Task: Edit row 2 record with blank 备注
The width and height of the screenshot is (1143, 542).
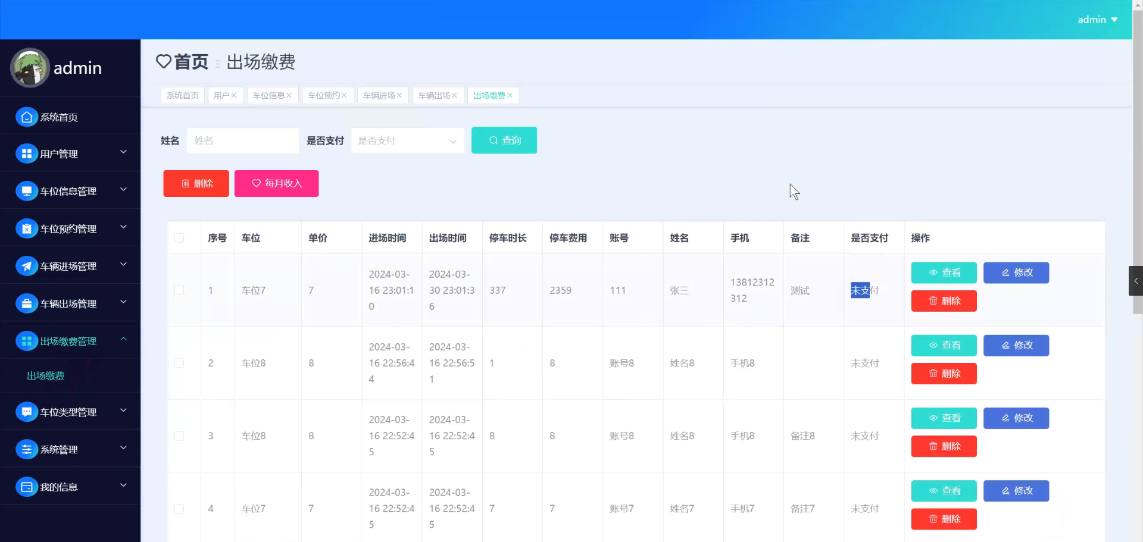Action: [x=1016, y=346]
